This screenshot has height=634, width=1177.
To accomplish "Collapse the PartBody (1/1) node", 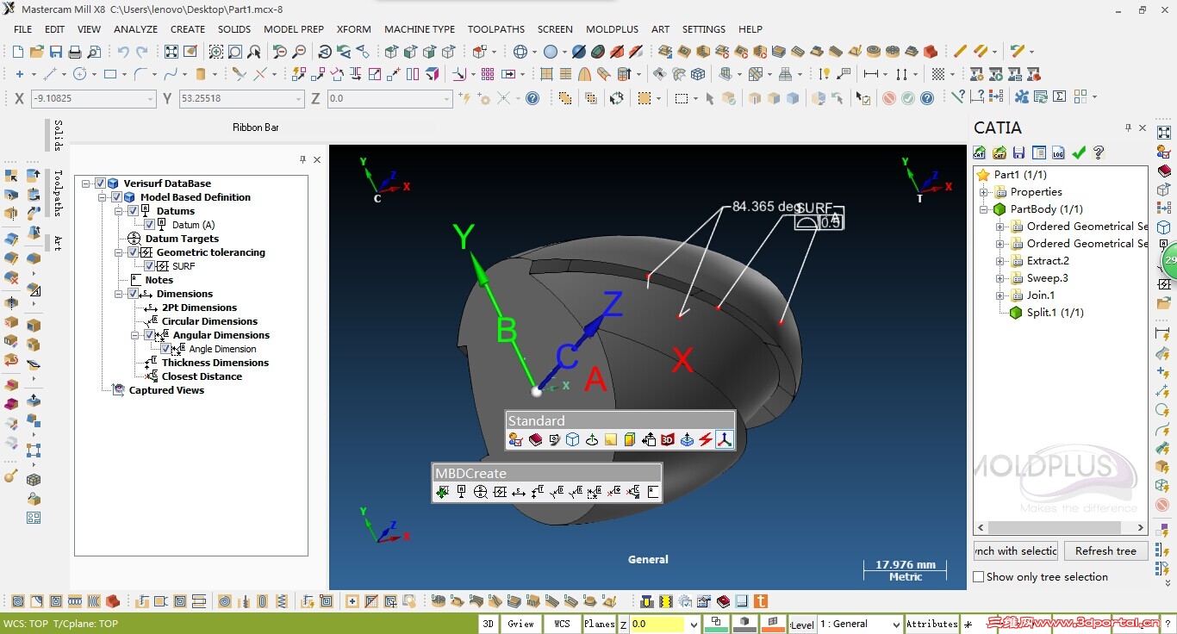I will (x=984, y=209).
